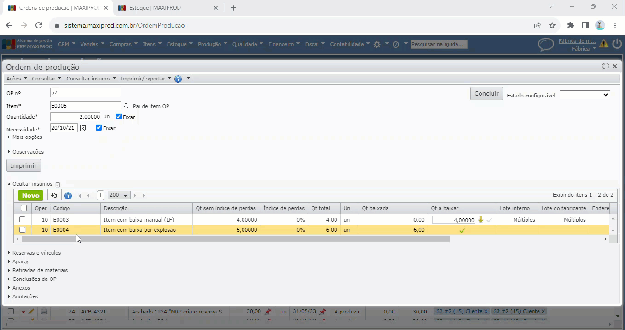Open the Consultar menu

(x=46, y=79)
